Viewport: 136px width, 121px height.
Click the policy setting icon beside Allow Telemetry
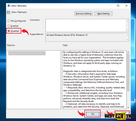coord(8,12)
